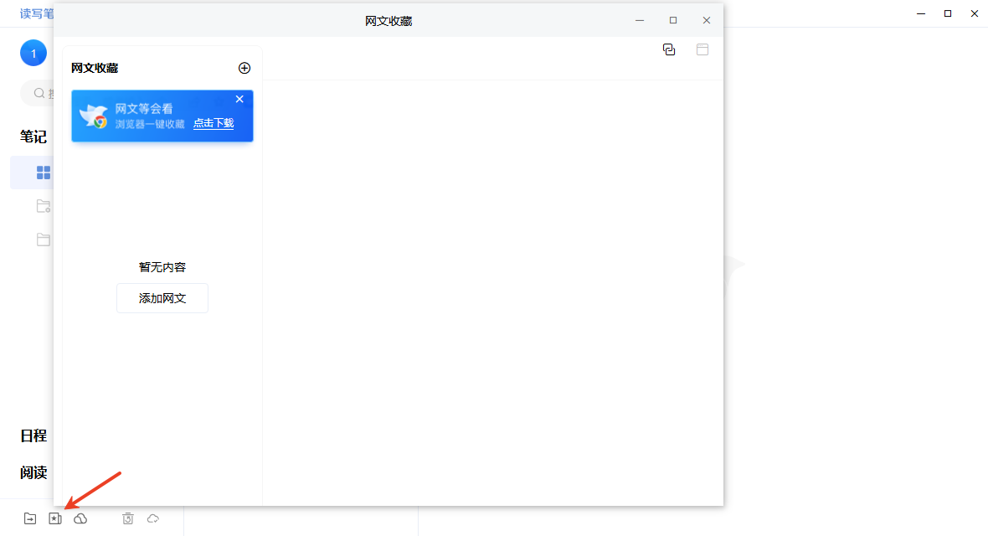
Task: Click the 暂无内容 text
Action: (162, 267)
